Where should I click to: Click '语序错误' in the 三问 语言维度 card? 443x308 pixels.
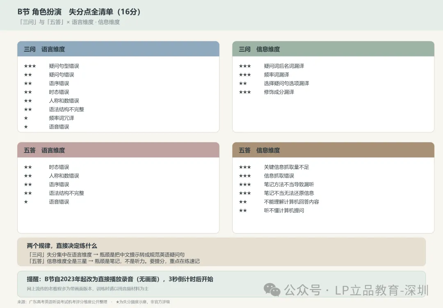coord(59,84)
